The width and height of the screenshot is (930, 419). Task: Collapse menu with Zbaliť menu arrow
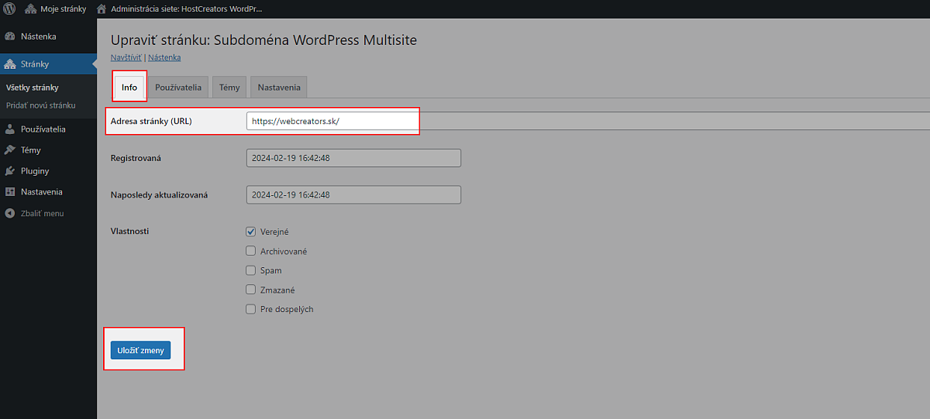pos(10,213)
